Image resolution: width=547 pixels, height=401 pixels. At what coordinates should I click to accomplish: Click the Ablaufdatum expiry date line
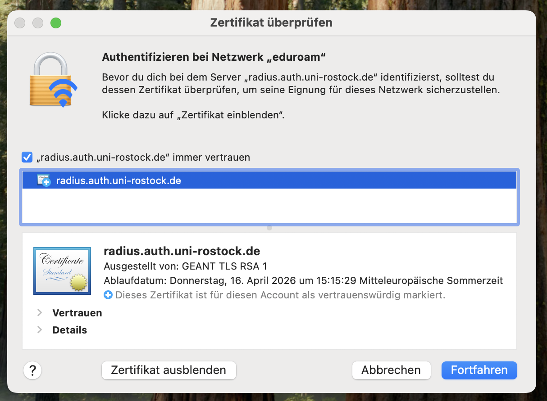point(303,281)
